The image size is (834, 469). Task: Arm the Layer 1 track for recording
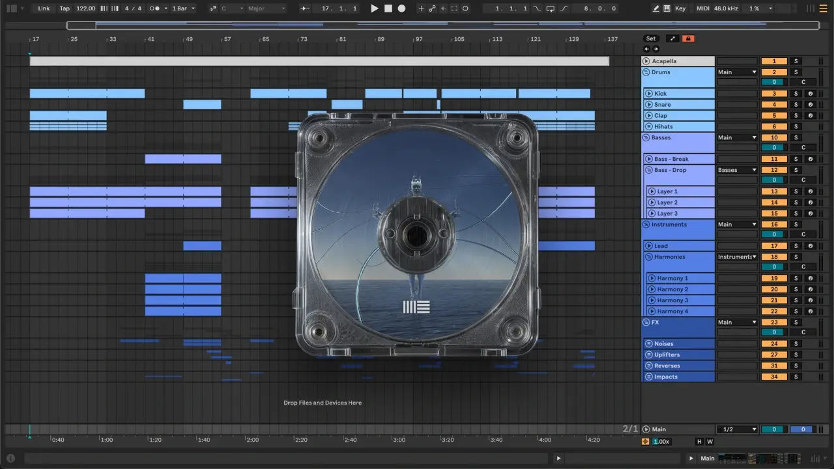pos(810,192)
